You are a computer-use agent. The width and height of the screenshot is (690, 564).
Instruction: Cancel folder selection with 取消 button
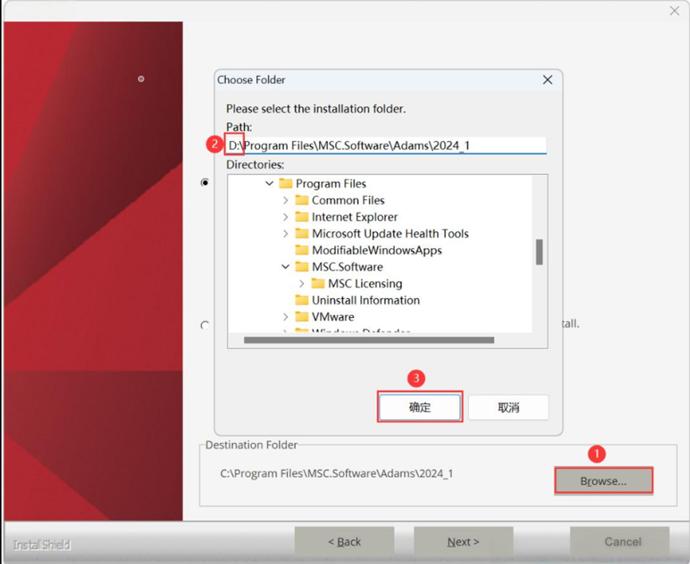coord(508,408)
